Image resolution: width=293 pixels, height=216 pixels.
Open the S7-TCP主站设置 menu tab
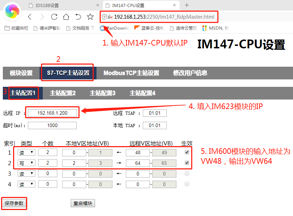tap(68, 73)
